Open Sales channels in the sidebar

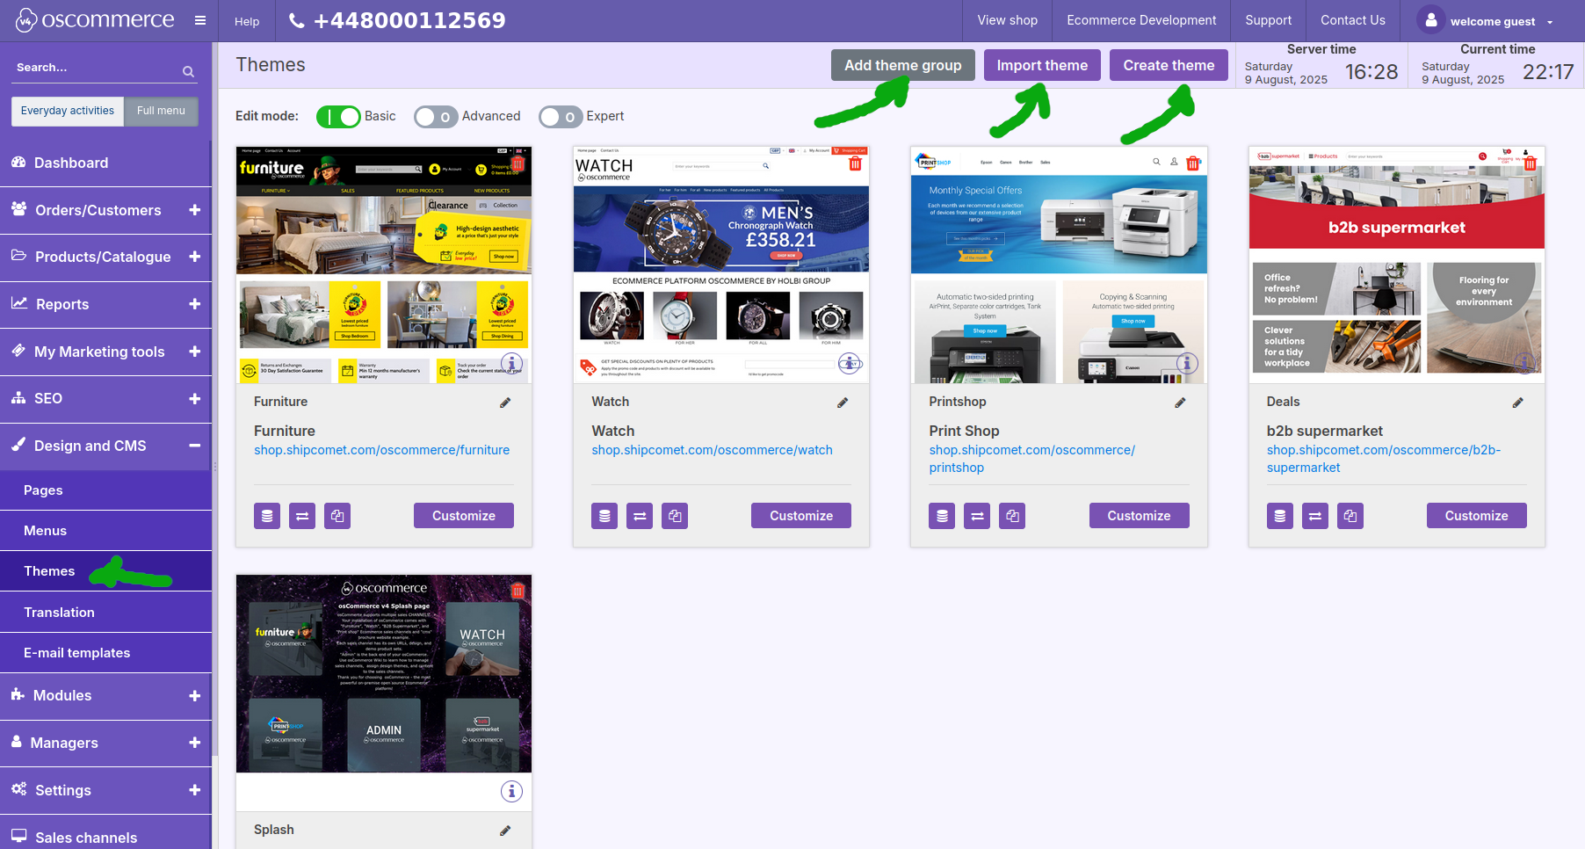[105, 836]
